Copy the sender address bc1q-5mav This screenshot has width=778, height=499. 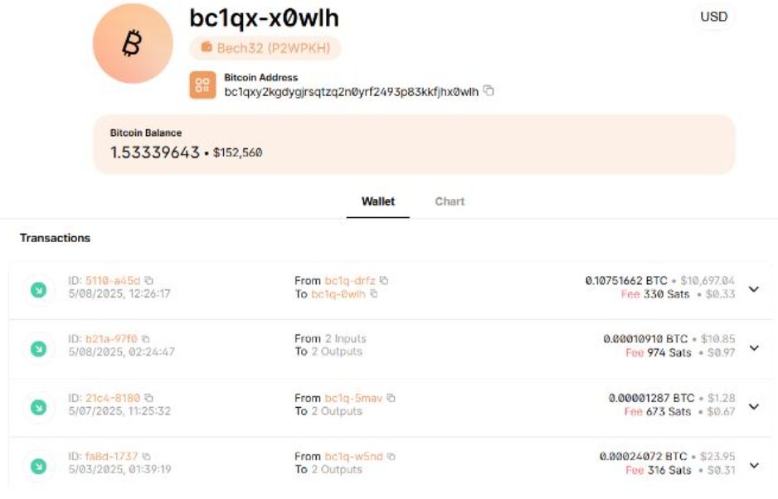(391, 398)
